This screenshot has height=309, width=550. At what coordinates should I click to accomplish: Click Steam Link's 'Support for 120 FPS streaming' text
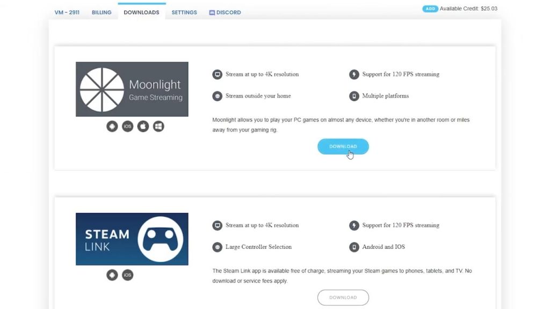pos(401,225)
